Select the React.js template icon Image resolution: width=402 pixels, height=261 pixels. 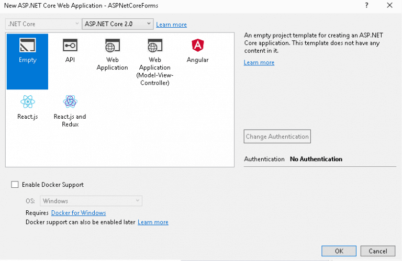tap(27, 102)
